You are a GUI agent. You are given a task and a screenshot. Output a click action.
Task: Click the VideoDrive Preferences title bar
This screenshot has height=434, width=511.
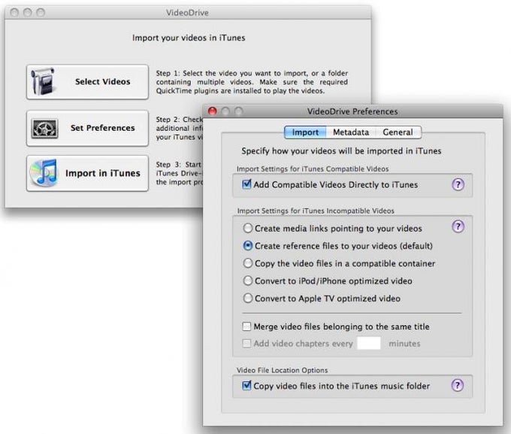[352, 111]
